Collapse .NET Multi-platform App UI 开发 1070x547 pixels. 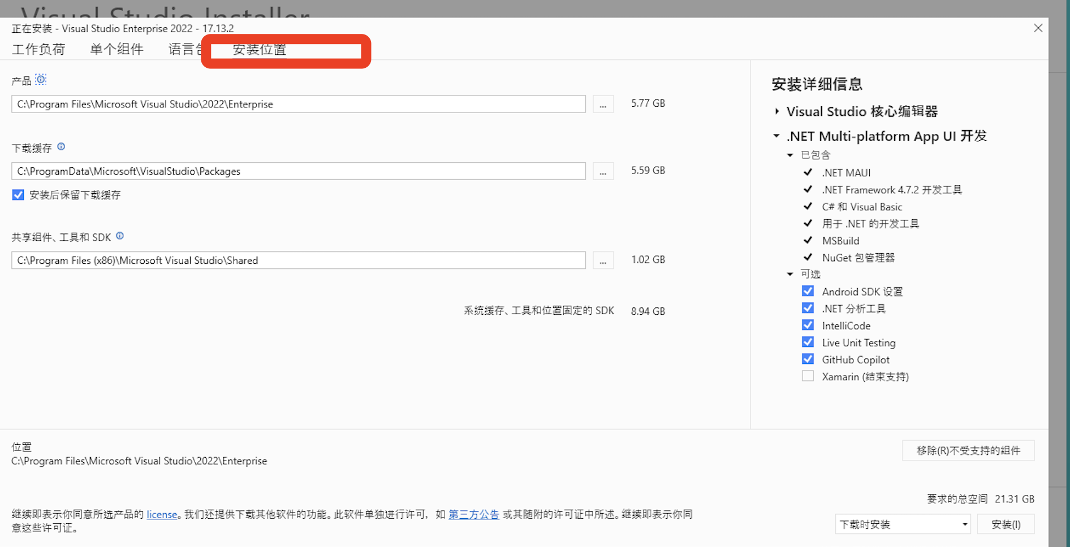(x=776, y=136)
